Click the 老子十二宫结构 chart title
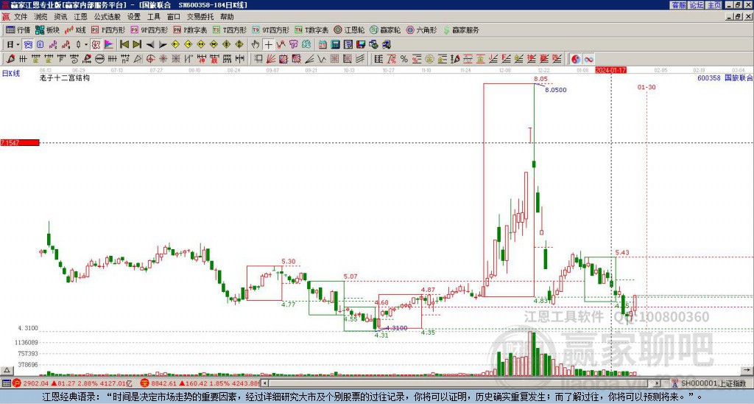The image size is (754, 404). 65,77
